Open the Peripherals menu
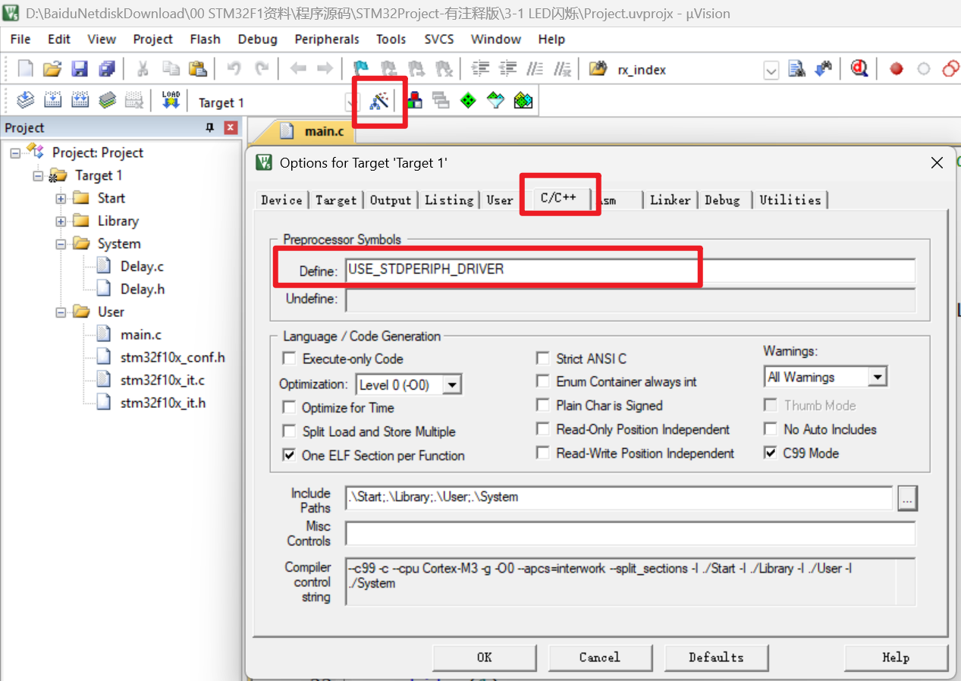This screenshot has width=961, height=681. click(327, 39)
